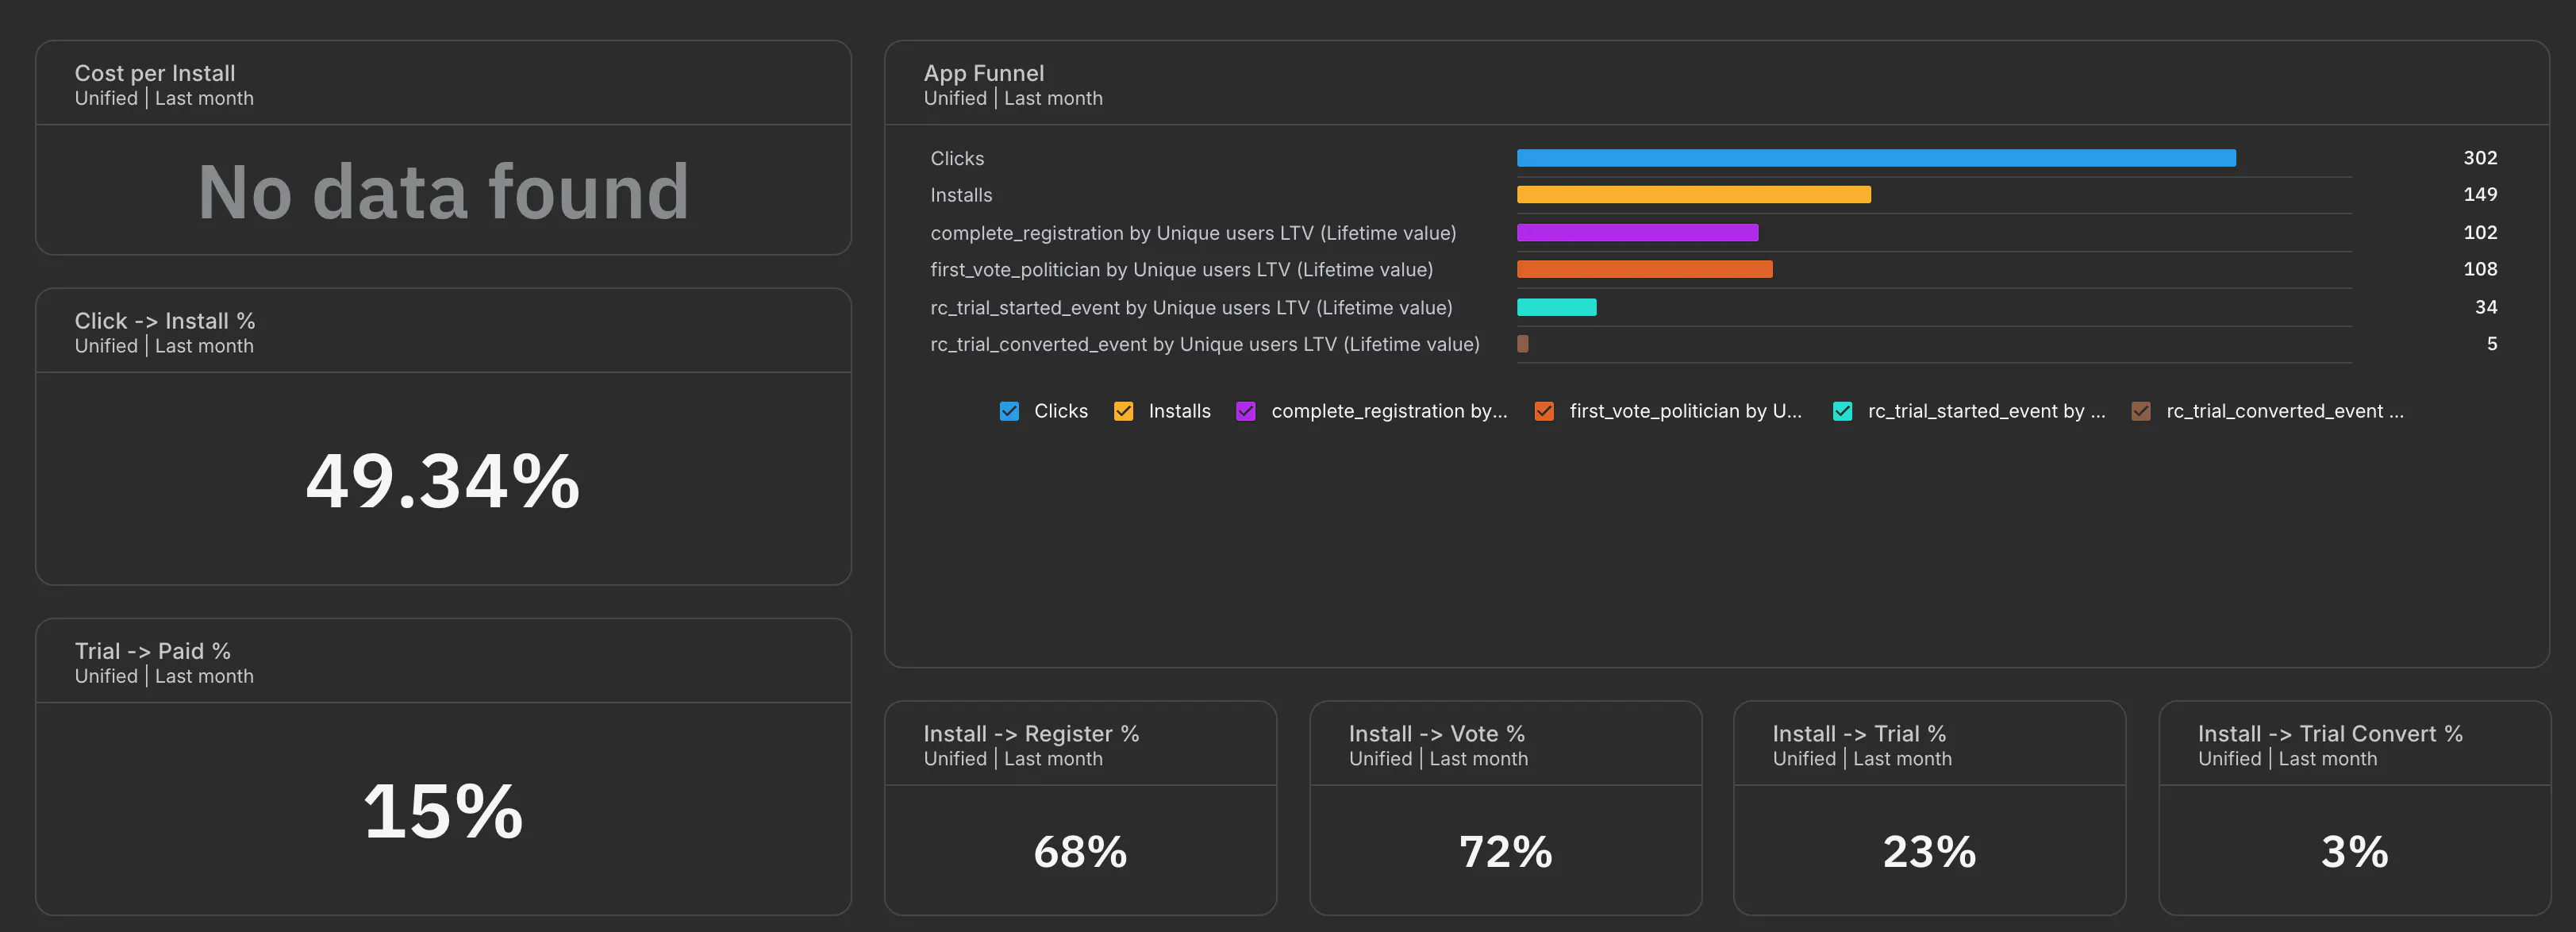The height and width of the screenshot is (932, 2576).
Task: Uncheck rc_trial_started_event legend checkbox
Action: click(1842, 411)
